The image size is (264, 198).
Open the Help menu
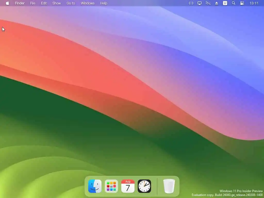104,3
